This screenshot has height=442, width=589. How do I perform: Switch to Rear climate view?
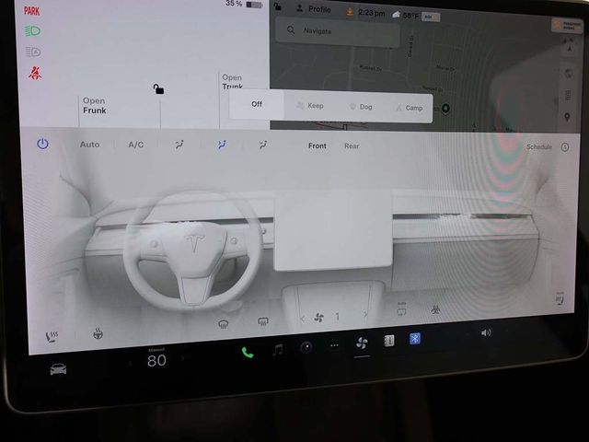click(352, 145)
